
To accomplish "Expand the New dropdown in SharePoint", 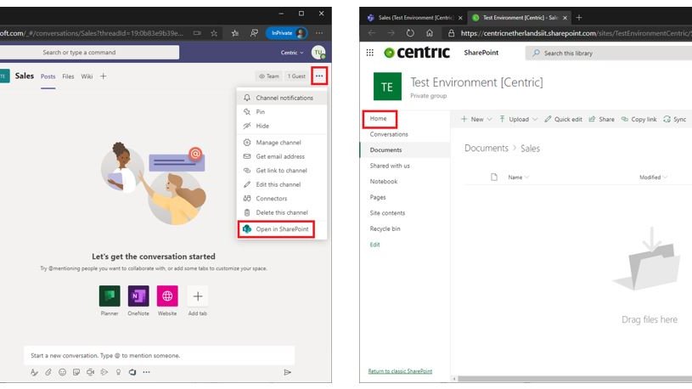I will pyautogui.click(x=476, y=119).
